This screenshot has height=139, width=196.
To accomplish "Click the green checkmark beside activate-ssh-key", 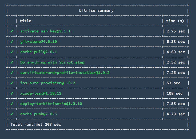I will [12, 31].
